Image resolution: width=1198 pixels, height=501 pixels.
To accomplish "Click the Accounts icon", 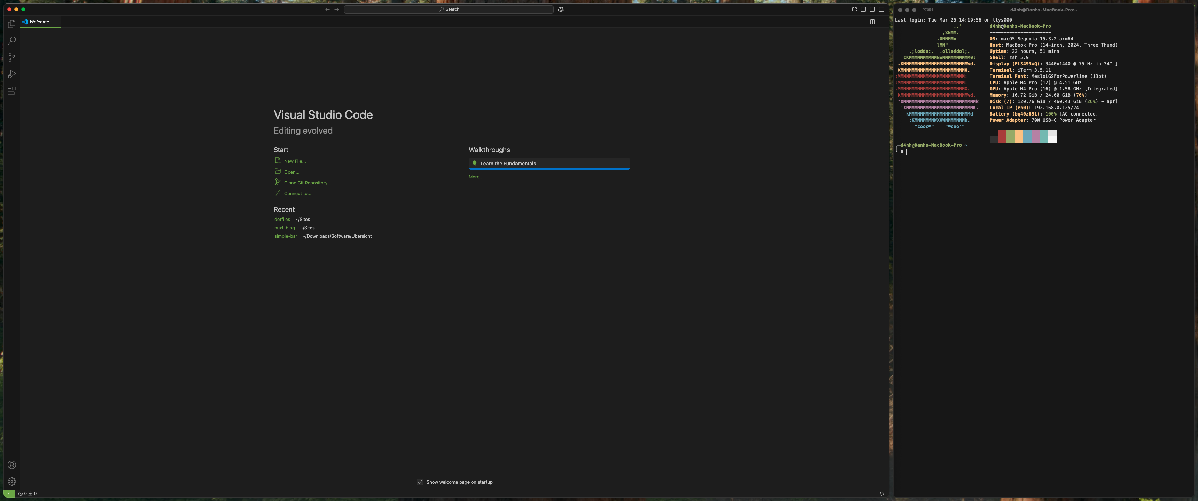I will click(11, 465).
